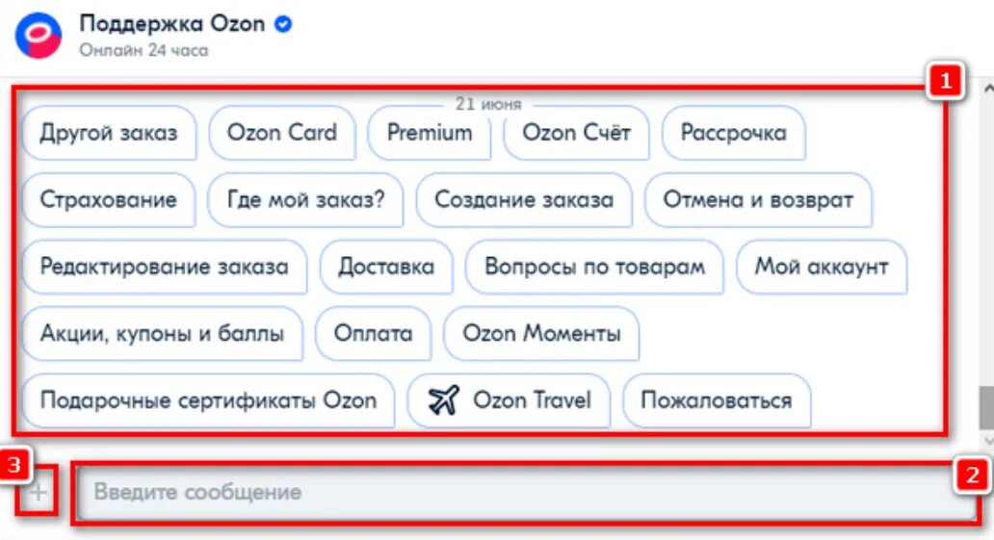Choose «Акции, купоны и баллы»

pyautogui.click(x=162, y=333)
